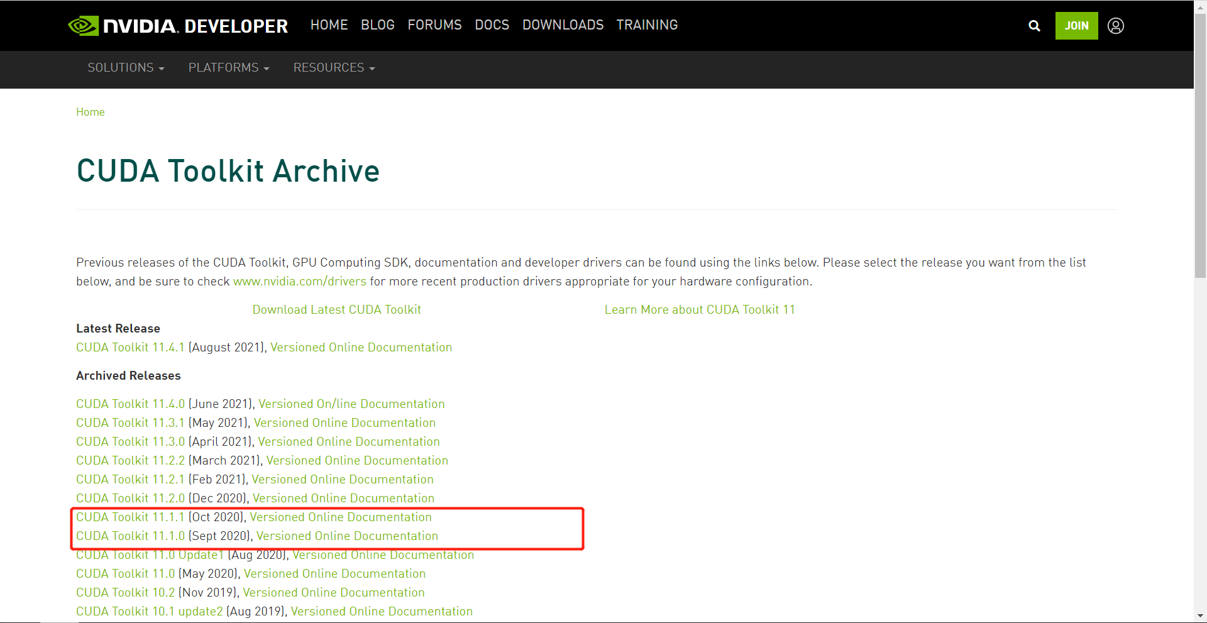Open CUDA Toolkit 11.2.1 link
This screenshot has height=623, width=1207.
[130, 480]
